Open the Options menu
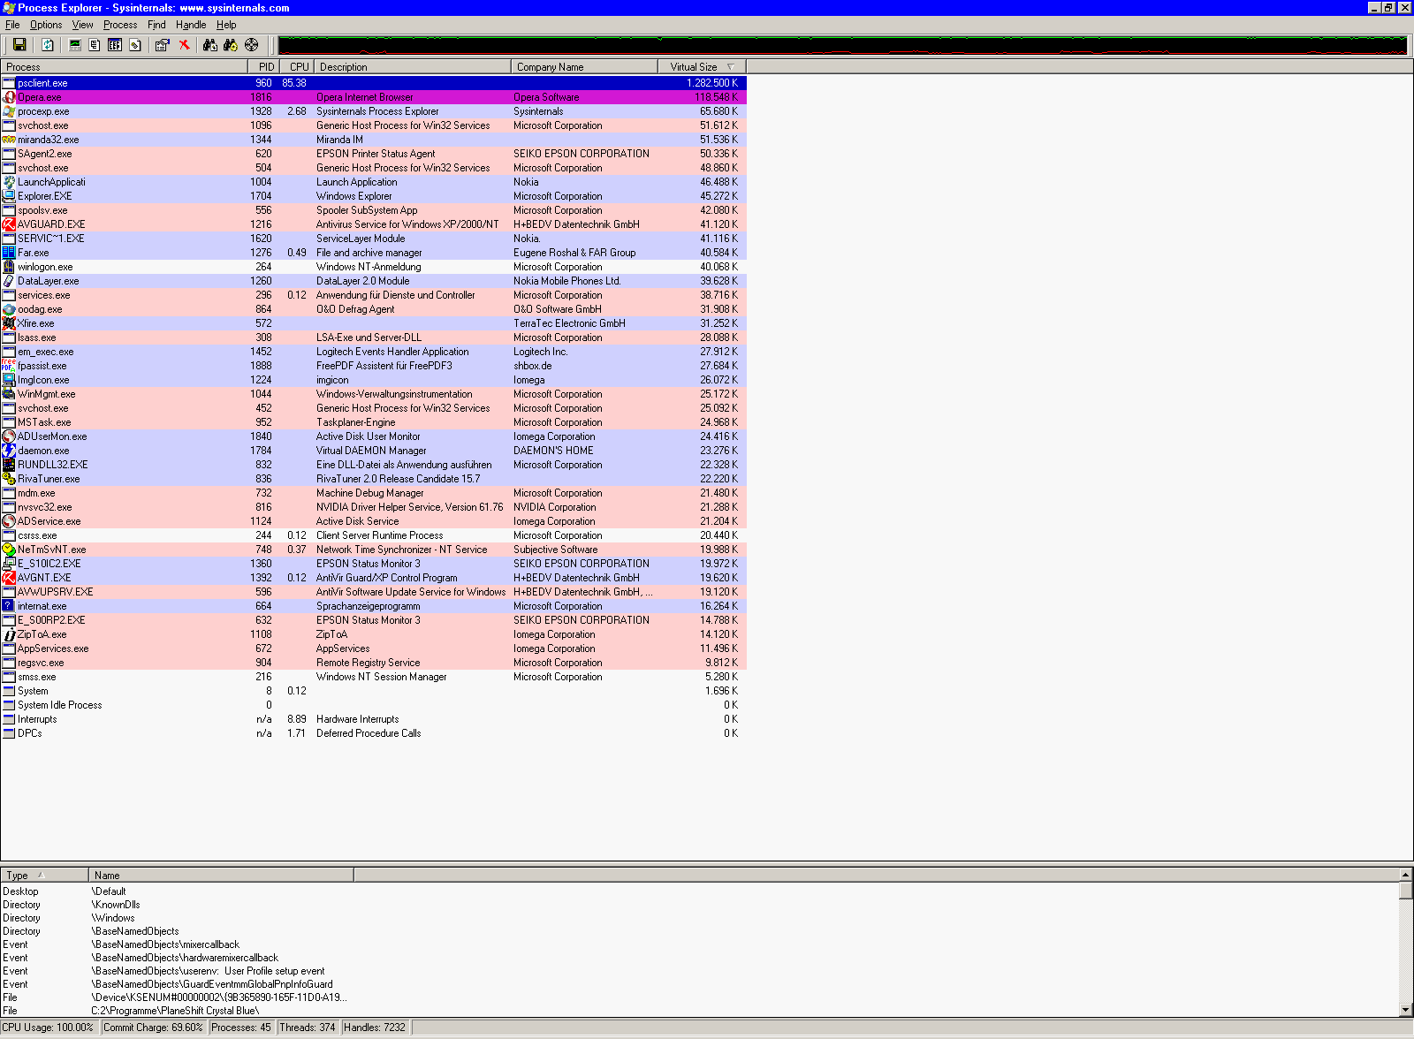 click(x=46, y=25)
